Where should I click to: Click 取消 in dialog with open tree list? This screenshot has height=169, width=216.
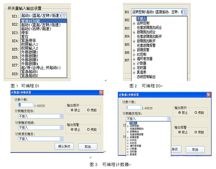click(x=195, y=150)
